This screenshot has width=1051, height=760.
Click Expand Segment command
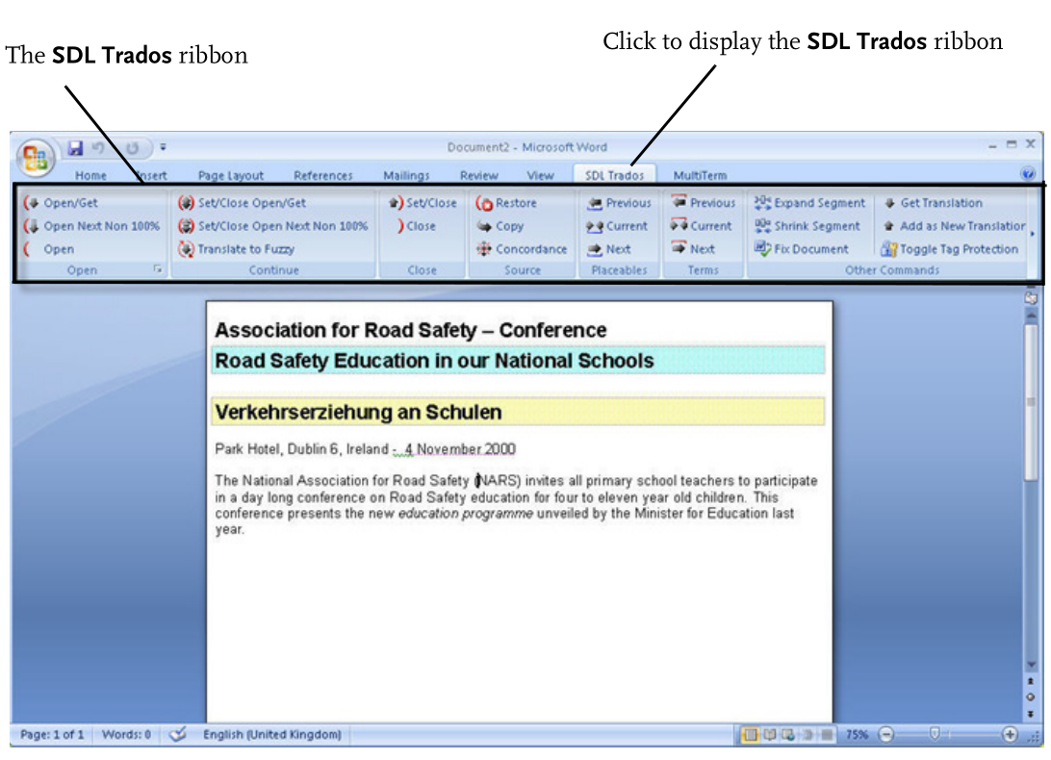pos(809,202)
